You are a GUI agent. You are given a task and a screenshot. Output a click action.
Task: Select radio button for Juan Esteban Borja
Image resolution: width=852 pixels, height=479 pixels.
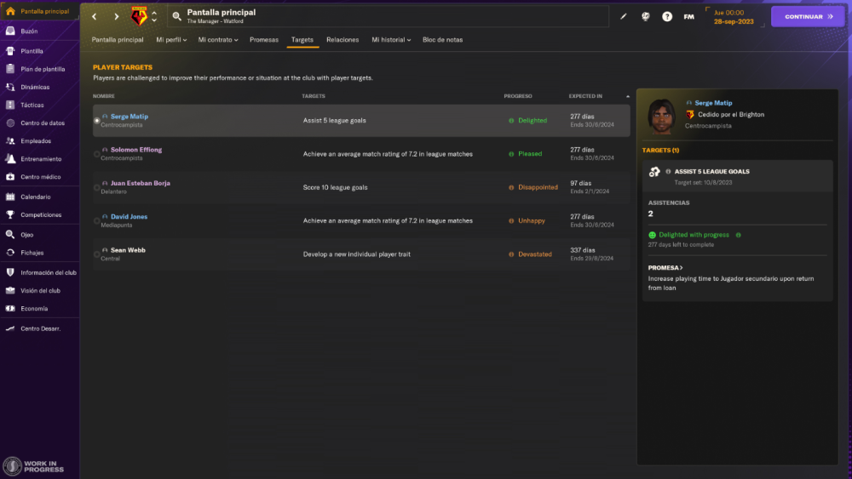(x=97, y=187)
